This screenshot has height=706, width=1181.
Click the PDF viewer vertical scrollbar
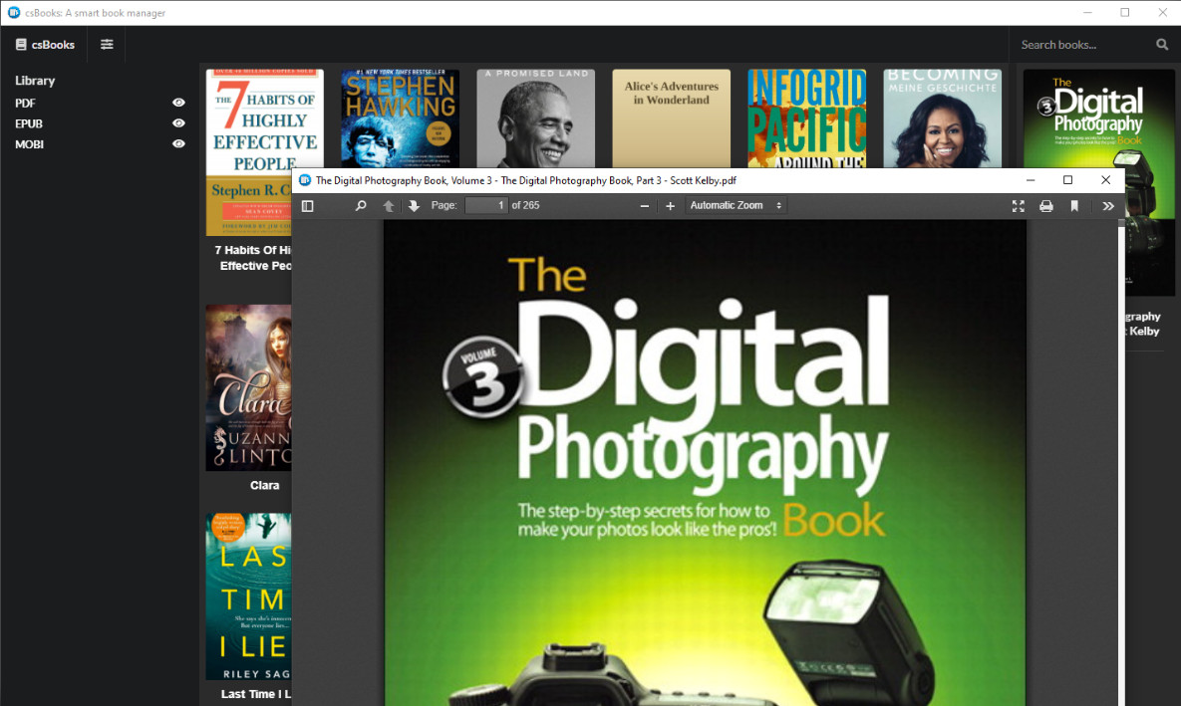1121,463
